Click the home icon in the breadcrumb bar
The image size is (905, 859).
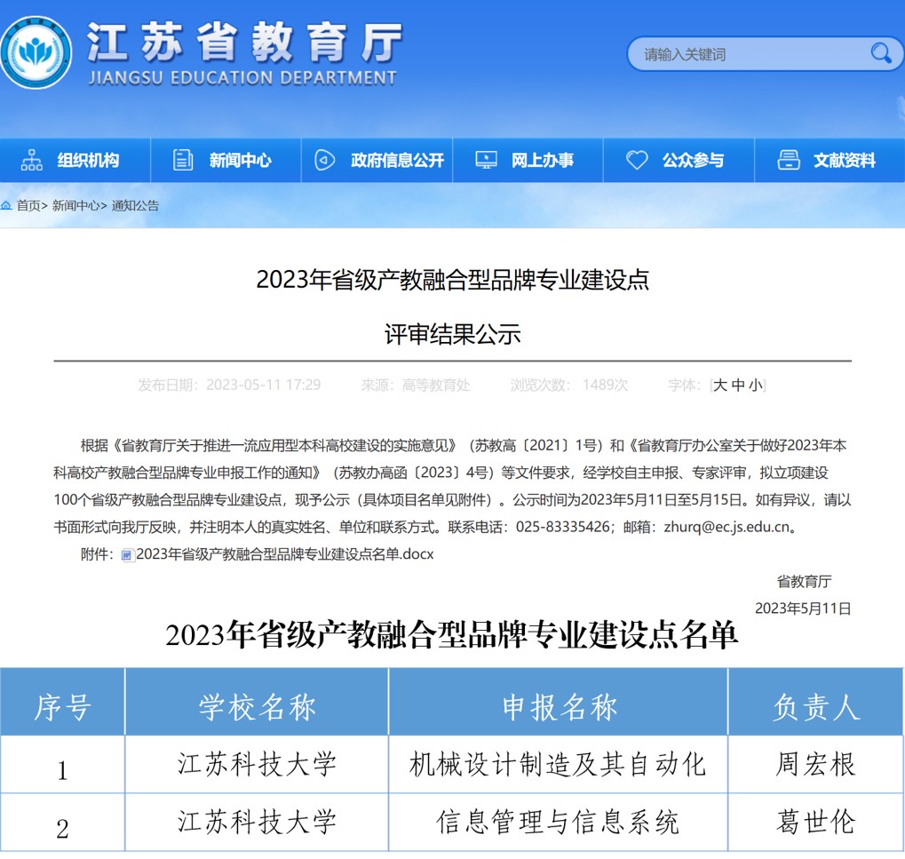[7, 205]
